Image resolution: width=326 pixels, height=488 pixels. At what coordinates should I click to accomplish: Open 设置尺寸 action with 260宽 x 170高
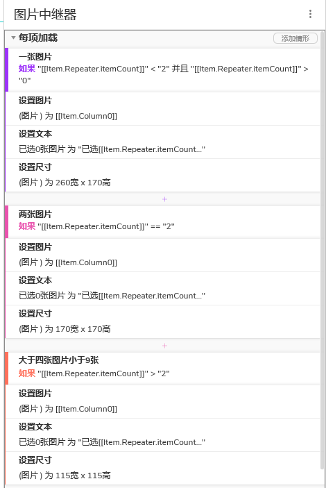coord(162,175)
